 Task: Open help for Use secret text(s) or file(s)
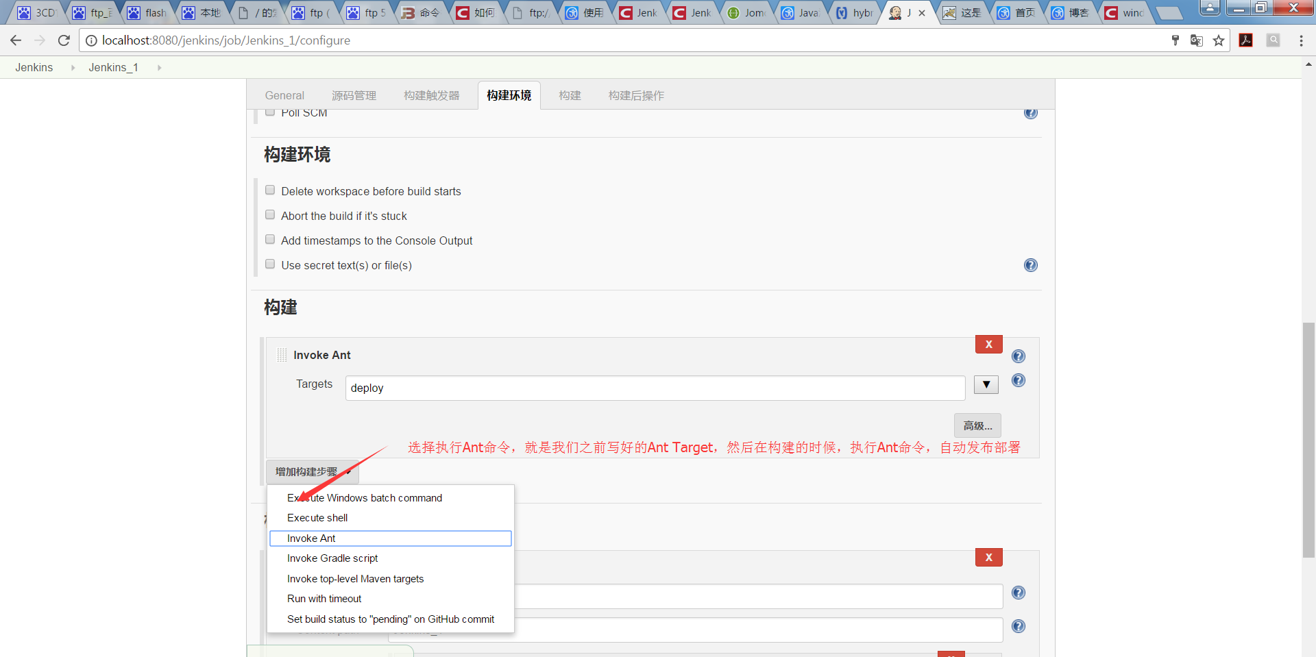(1030, 265)
